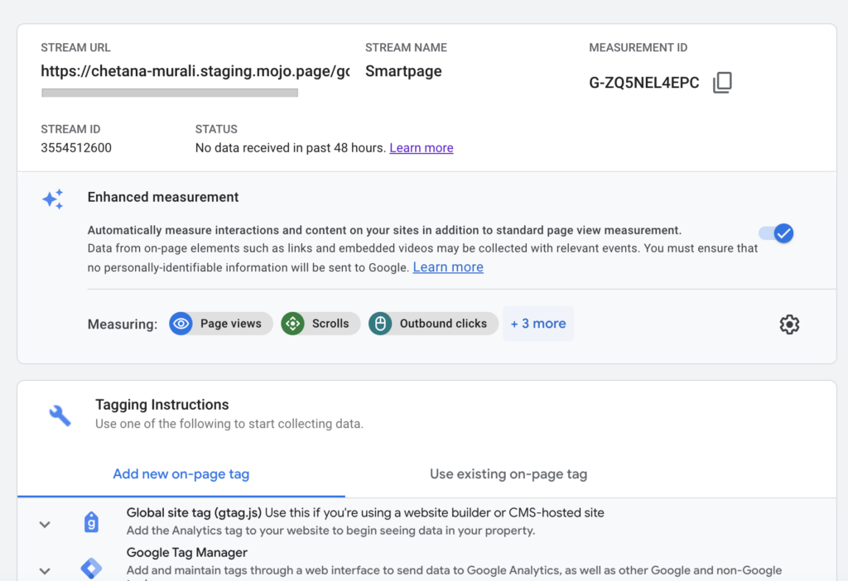Click the Tagging Instructions wrench icon
Image resolution: width=848 pixels, height=581 pixels.
[60, 414]
